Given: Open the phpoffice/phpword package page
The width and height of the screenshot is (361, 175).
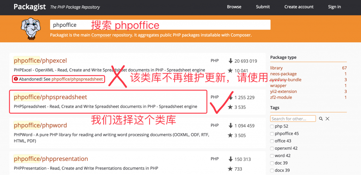Looking at the screenshot, I should [x=40, y=125].
